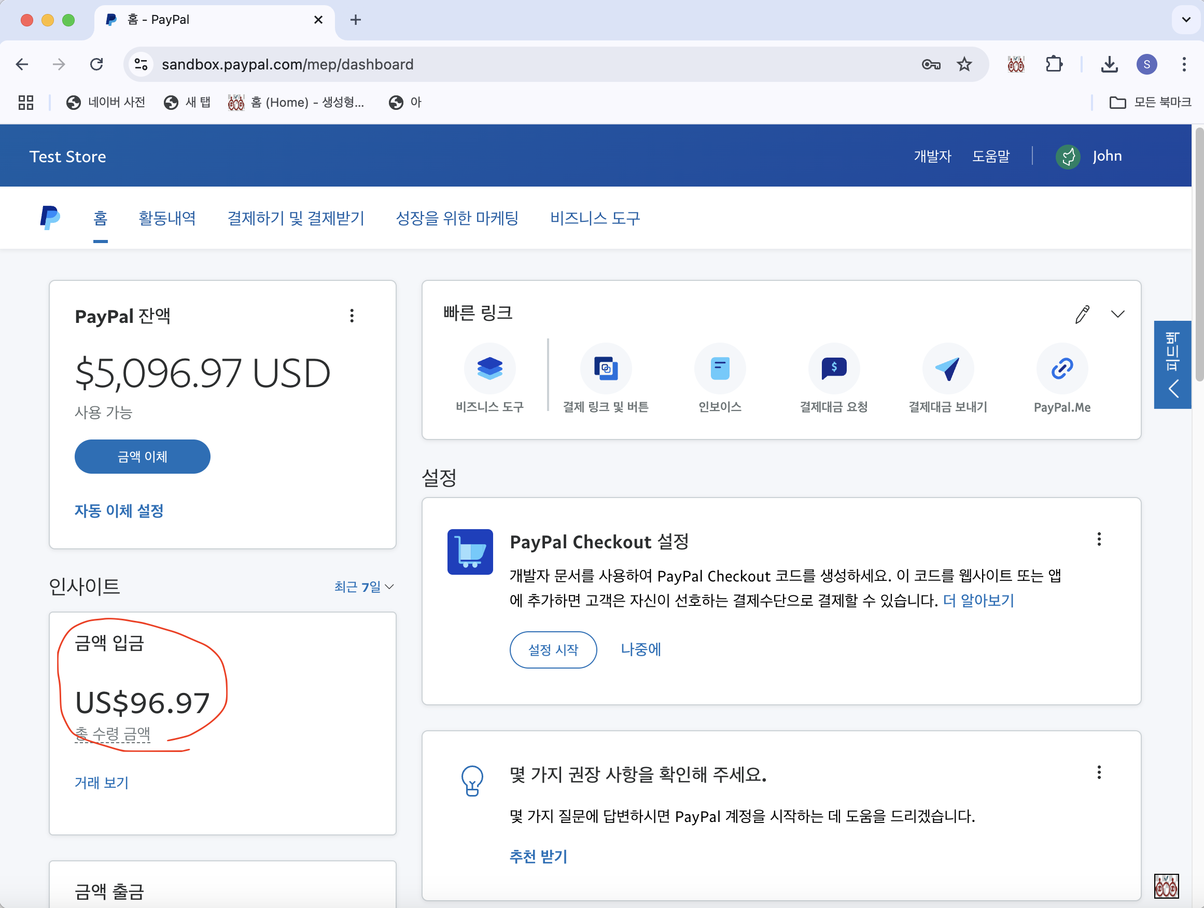Image resolution: width=1204 pixels, height=908 pixels.
Task: Click the PayPal Checkout shopping cart icon
Action: click(470, 551)
